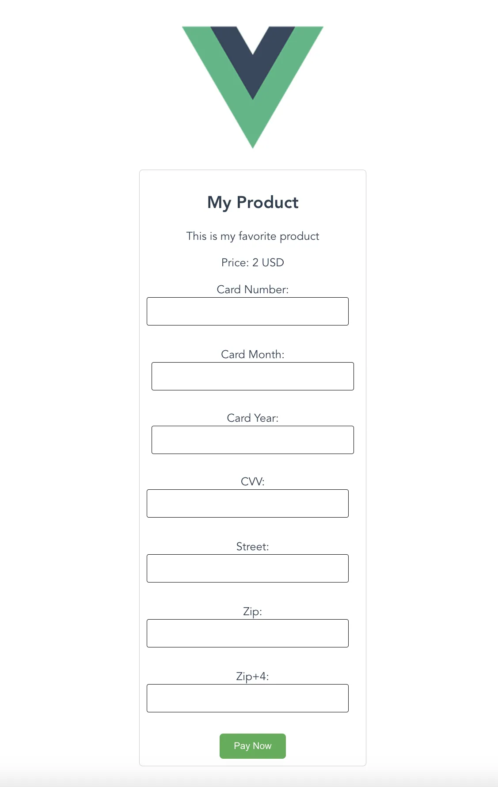Click the "Zip:" field label
Viewport: 498px width, 787px height.
click(x=253, y=612)
